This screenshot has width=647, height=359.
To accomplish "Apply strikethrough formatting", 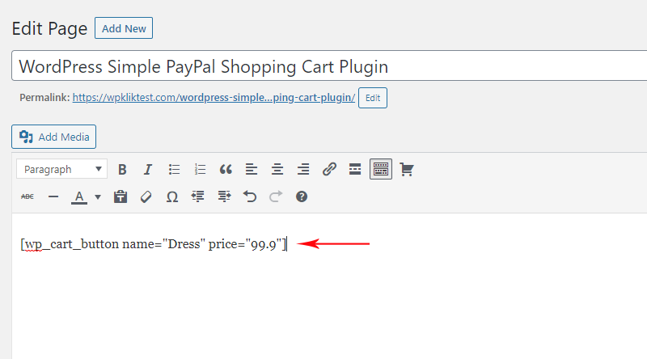I will (x=27, y=196).
